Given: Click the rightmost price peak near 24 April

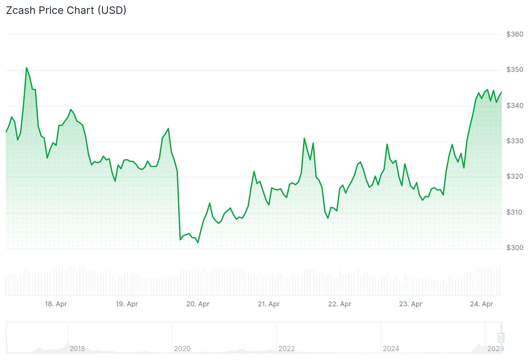Looking at the screenshot, I should [x=487, y=89].
